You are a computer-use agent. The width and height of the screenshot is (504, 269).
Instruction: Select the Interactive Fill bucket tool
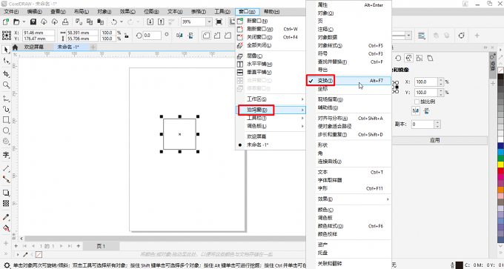(6, 228)
